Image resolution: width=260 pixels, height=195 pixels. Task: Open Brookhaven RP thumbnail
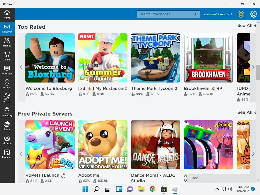pos(208,58)
